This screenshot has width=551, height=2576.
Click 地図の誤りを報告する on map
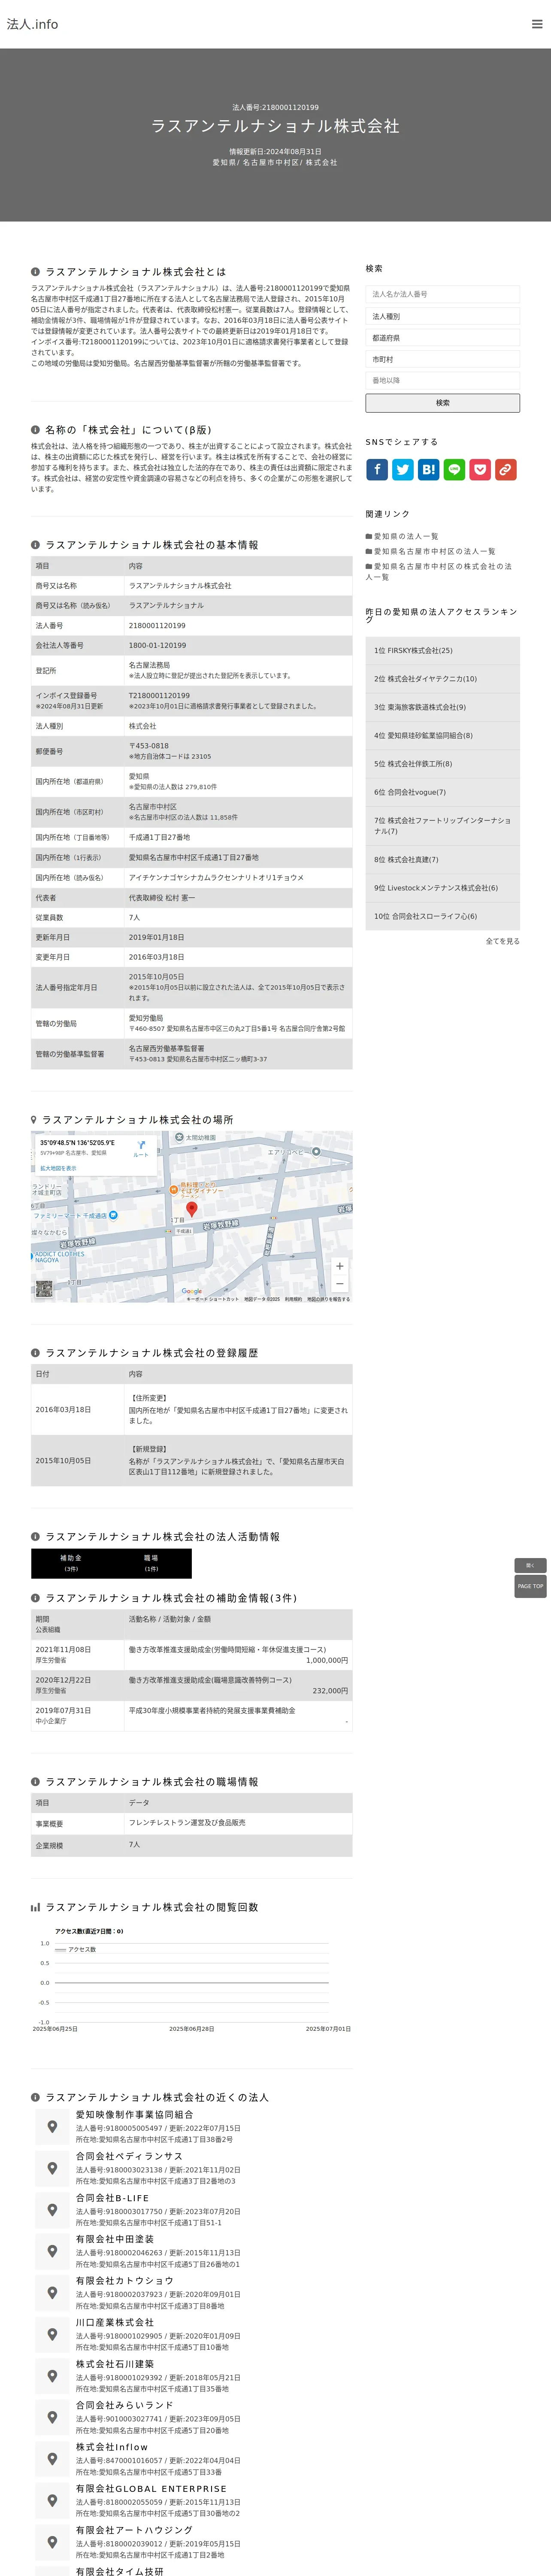tap(328, 1299)
